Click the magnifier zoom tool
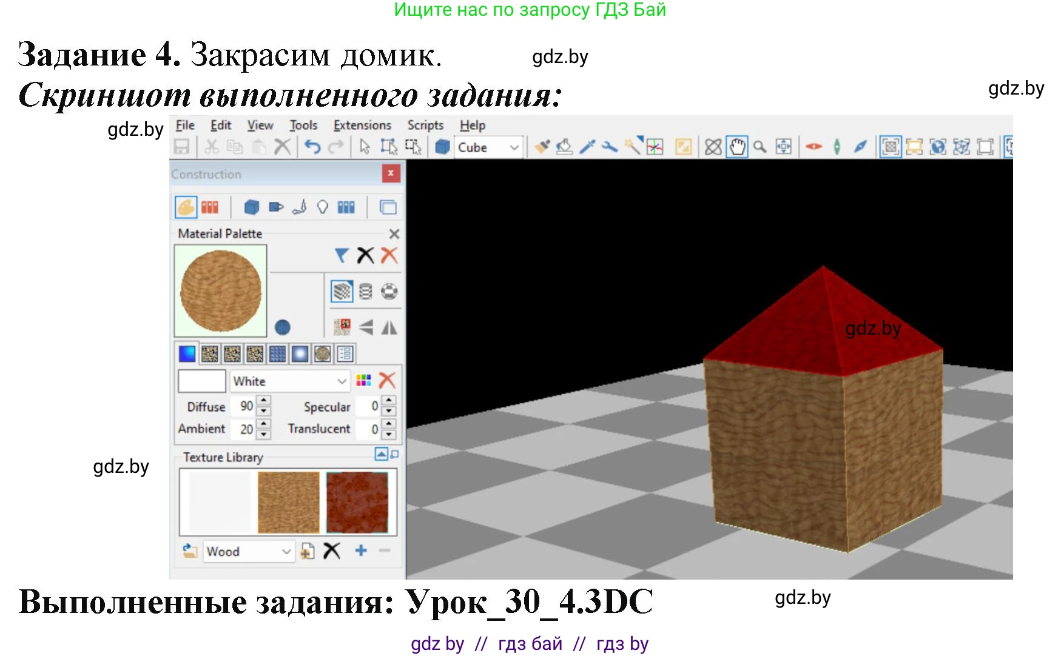The image size is (1061, 656). [x=760, y=147]
